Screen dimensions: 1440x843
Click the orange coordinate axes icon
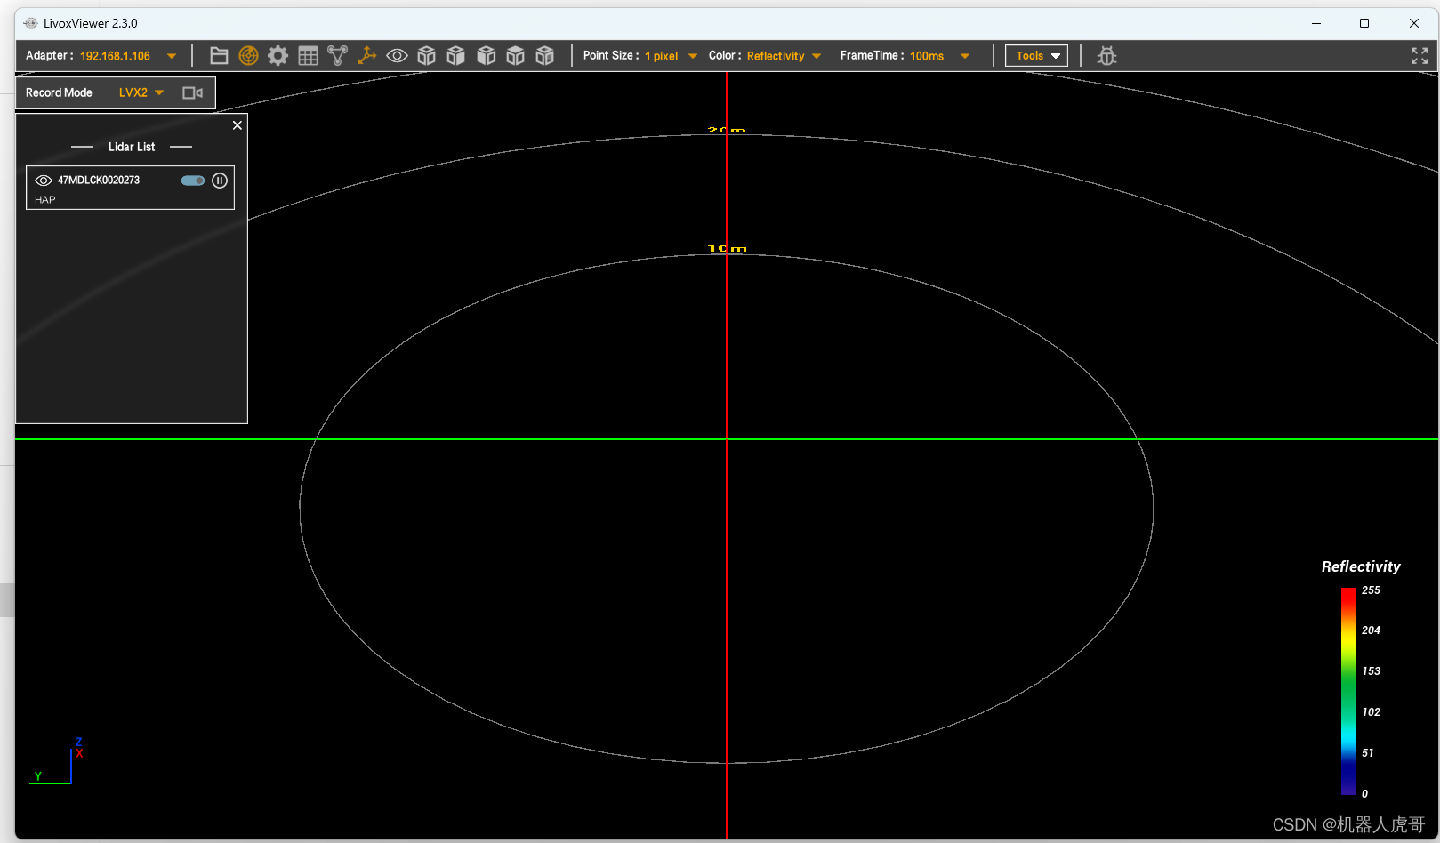(x=366, y=56)
